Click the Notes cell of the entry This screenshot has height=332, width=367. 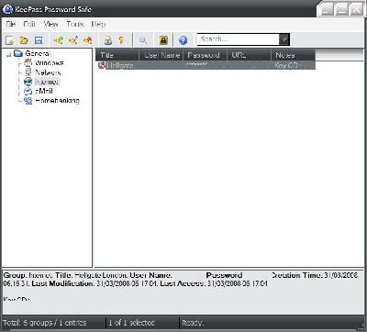coord(287,65)
